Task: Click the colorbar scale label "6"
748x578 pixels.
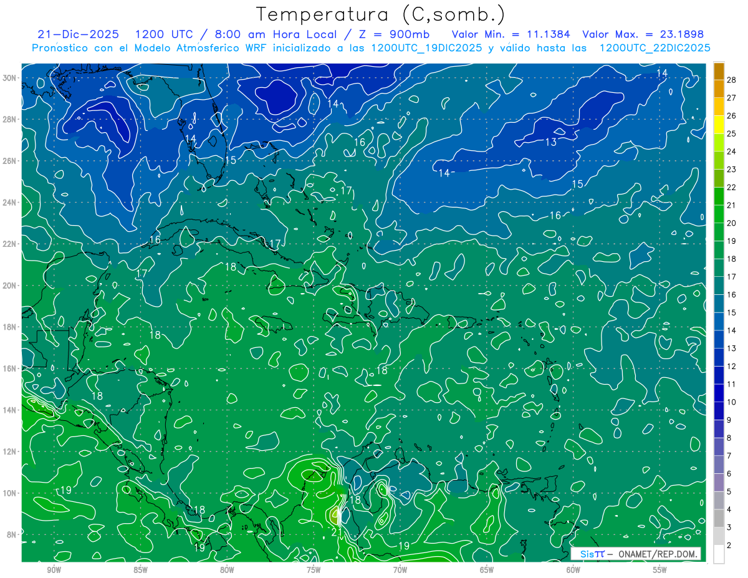Action: [x=729, y=474]
